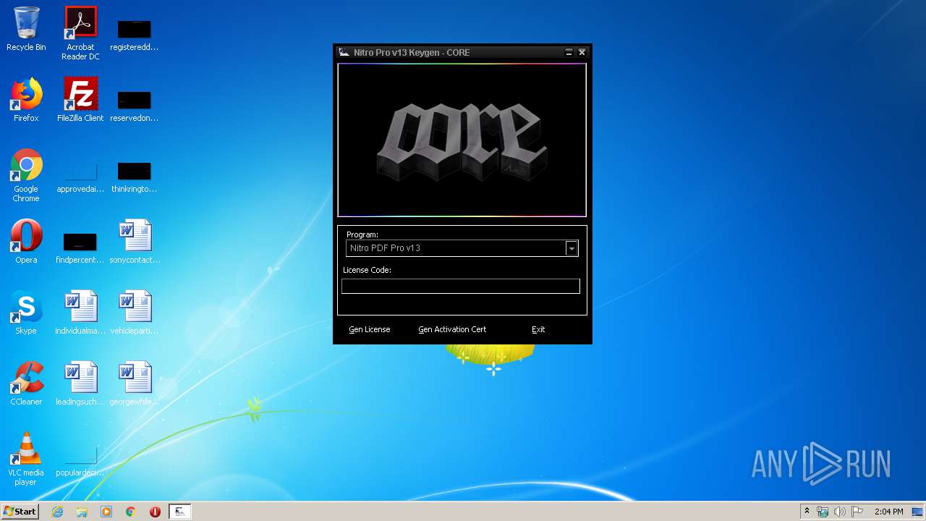Click the CORE logo image
926x521 pixels.
[x=462, y=140]
